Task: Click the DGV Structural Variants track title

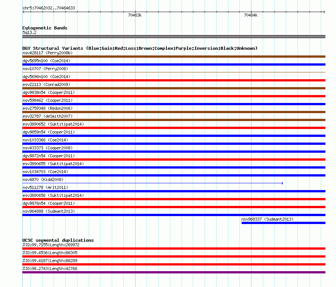Action: coord(140,48)
